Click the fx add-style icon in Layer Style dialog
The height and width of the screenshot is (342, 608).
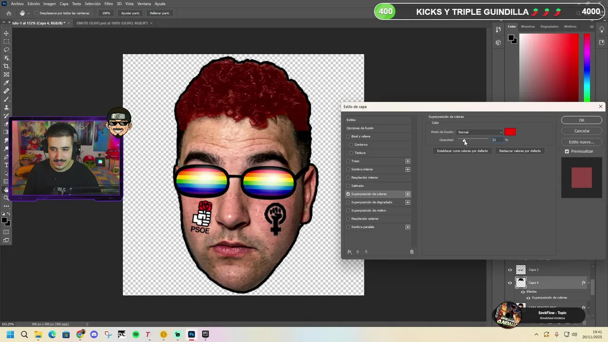tap(350, 252)
